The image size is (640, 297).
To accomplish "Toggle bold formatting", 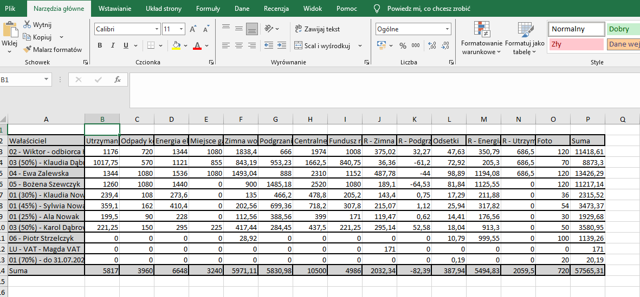I will click(100, 46).
